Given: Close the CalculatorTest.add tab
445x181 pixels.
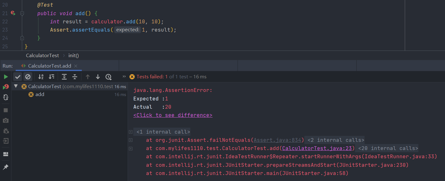Looking at the screenshot, I should click(76, 66).
